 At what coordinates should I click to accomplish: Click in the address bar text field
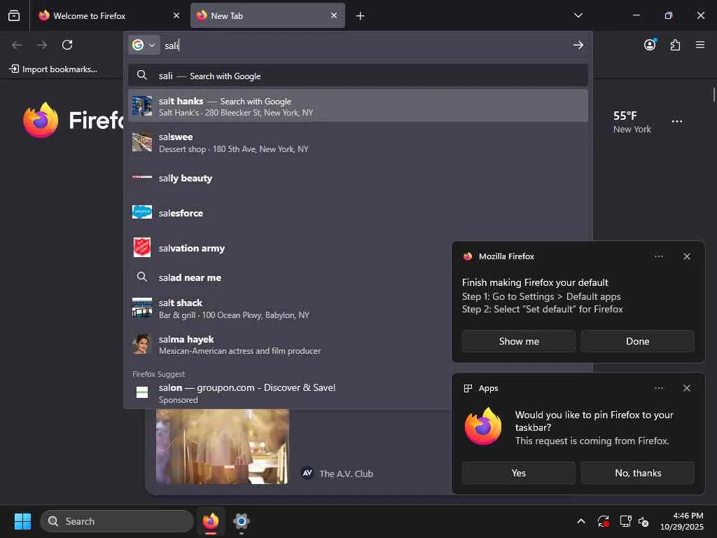point(366,45)
